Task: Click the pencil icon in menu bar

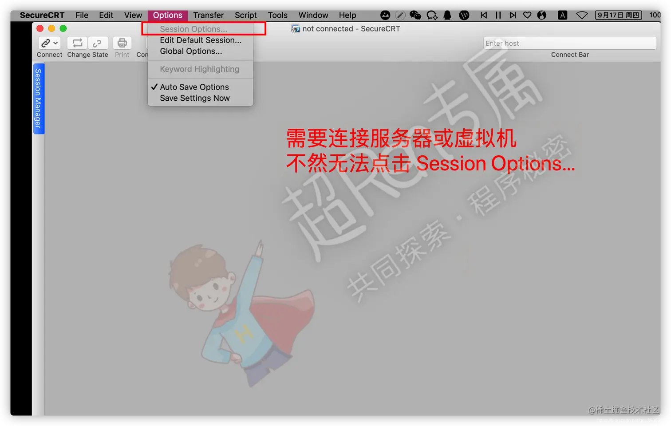Action: click(400, 15)
